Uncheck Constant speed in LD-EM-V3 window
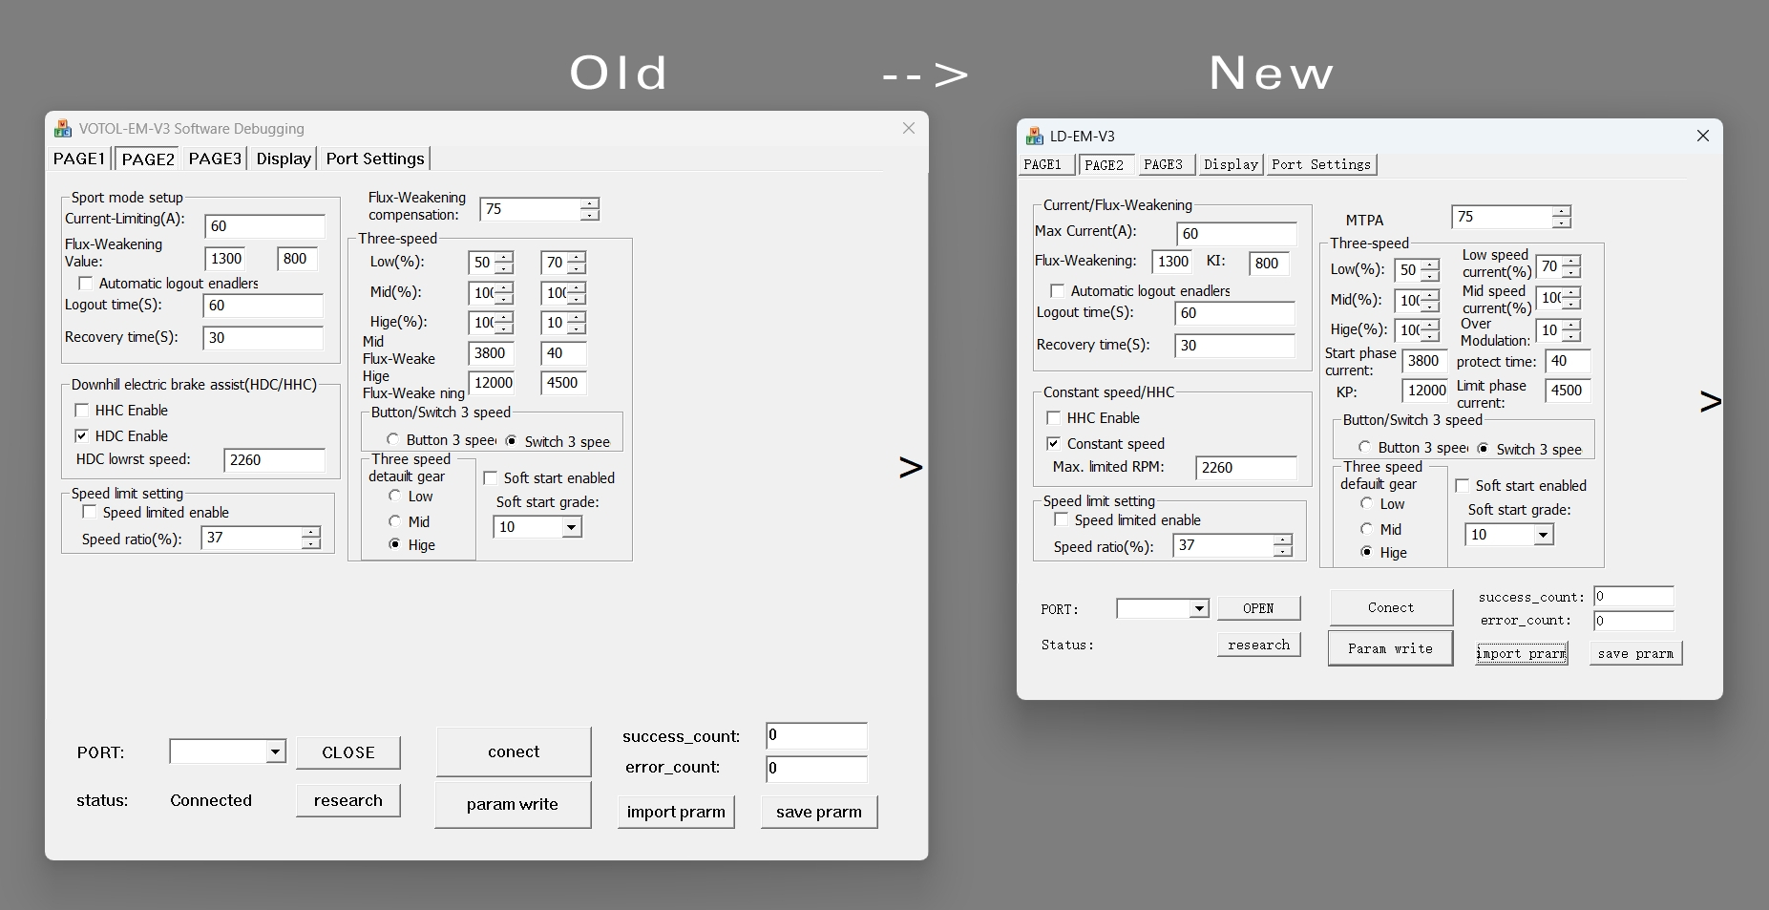Viewport: 1769px width, 910px height. 1054,444
